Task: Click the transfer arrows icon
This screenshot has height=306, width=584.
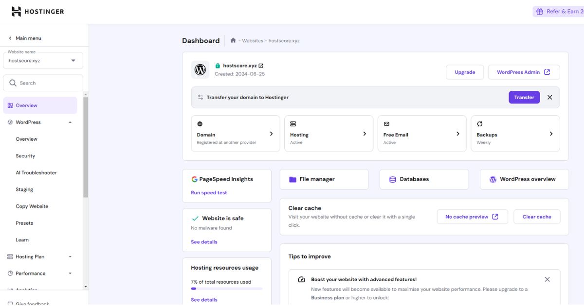Action: 200,97
